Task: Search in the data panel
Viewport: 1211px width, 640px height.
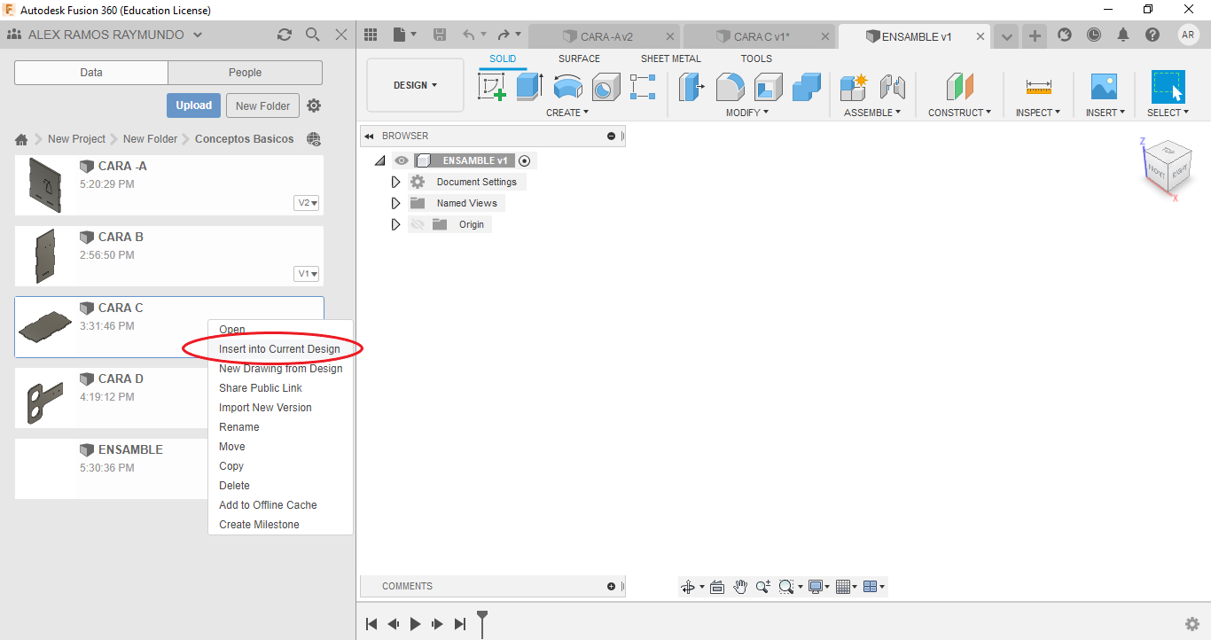Action: 313,35
